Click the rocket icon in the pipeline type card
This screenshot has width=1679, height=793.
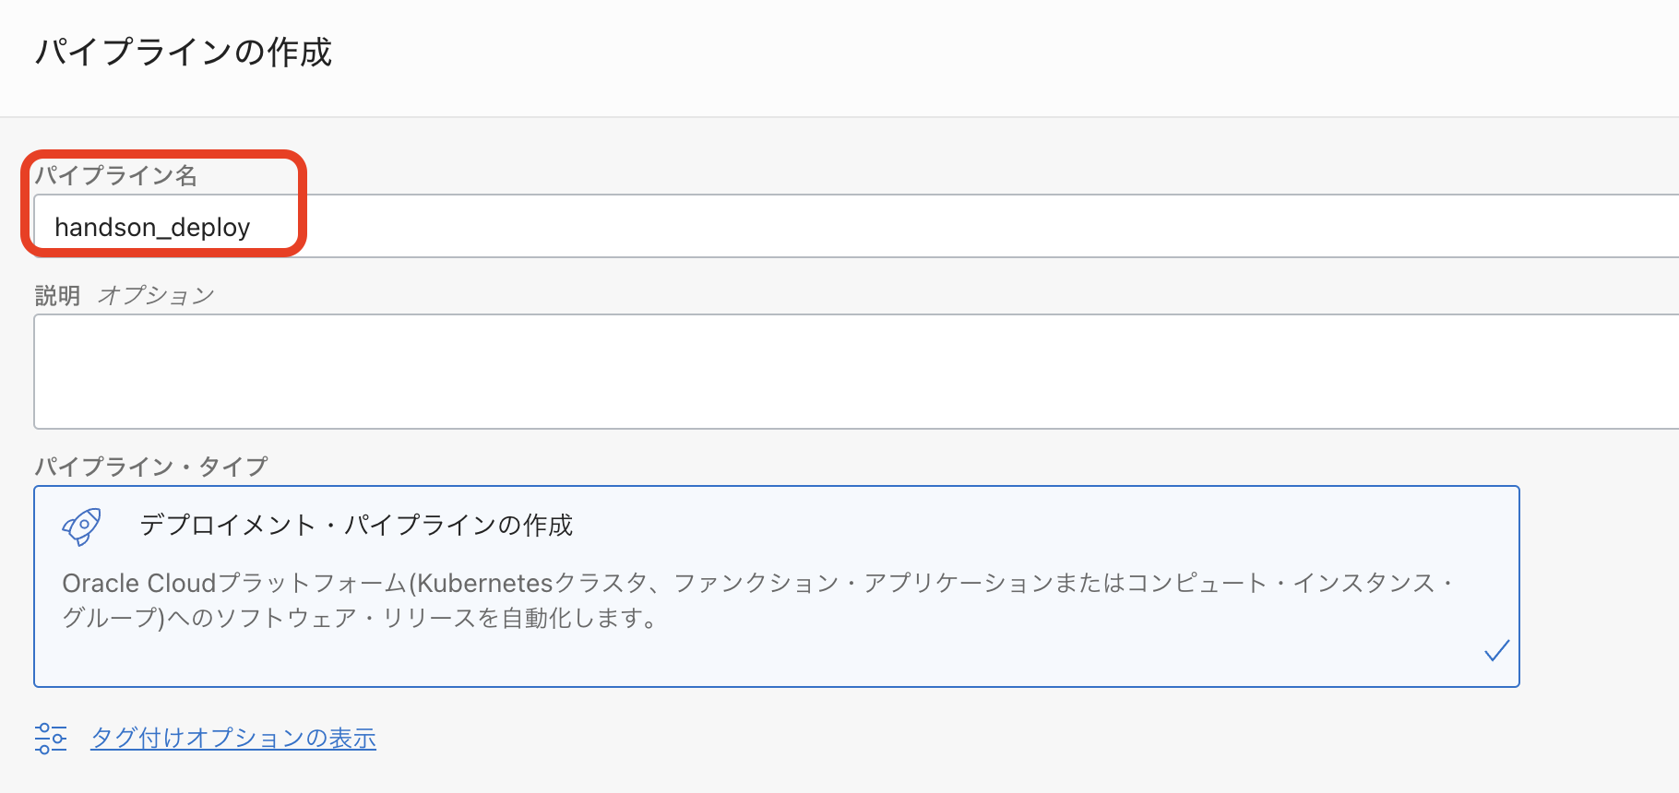click(81, 527)
